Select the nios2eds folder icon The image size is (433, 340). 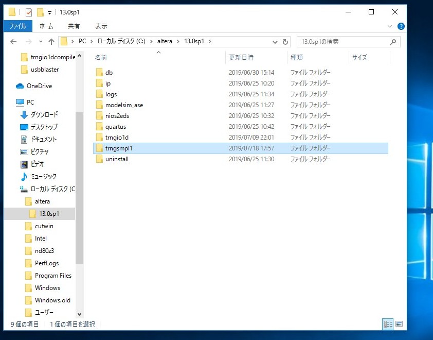point(99,115)
